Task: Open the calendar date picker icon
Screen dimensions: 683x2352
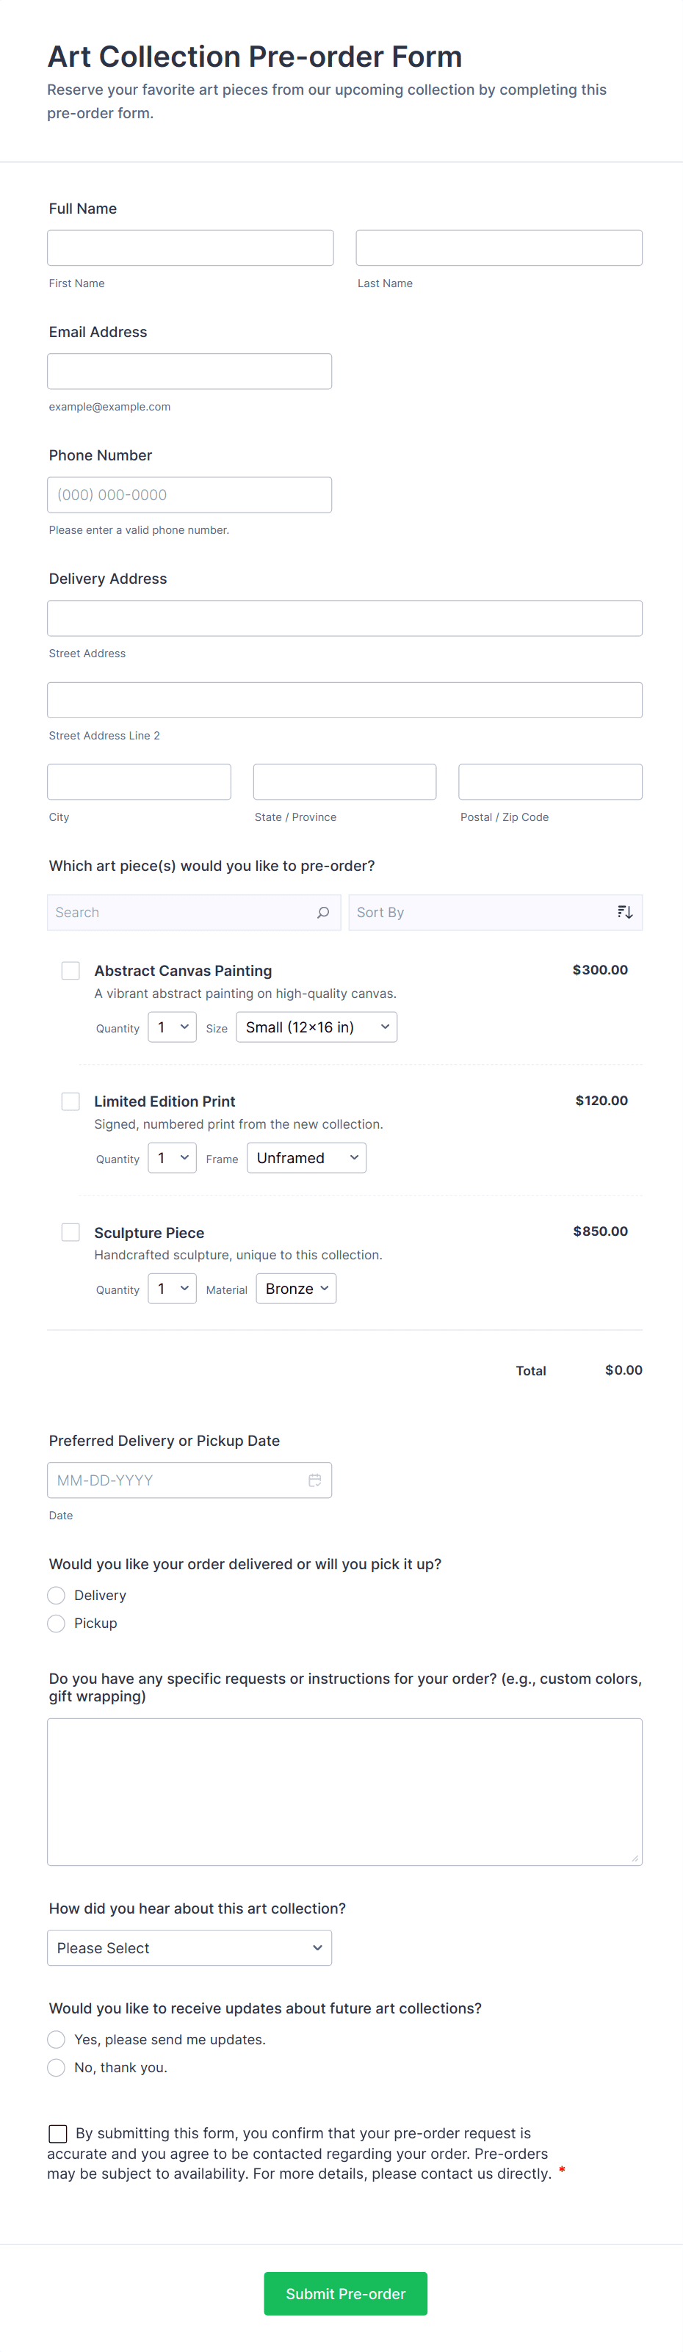Action: (315, 1480)
